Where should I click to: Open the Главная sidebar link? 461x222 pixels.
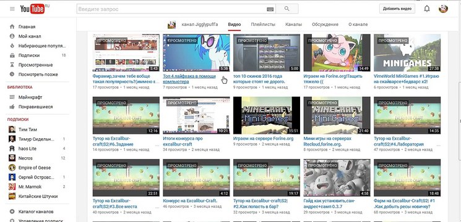pos(27,27)
